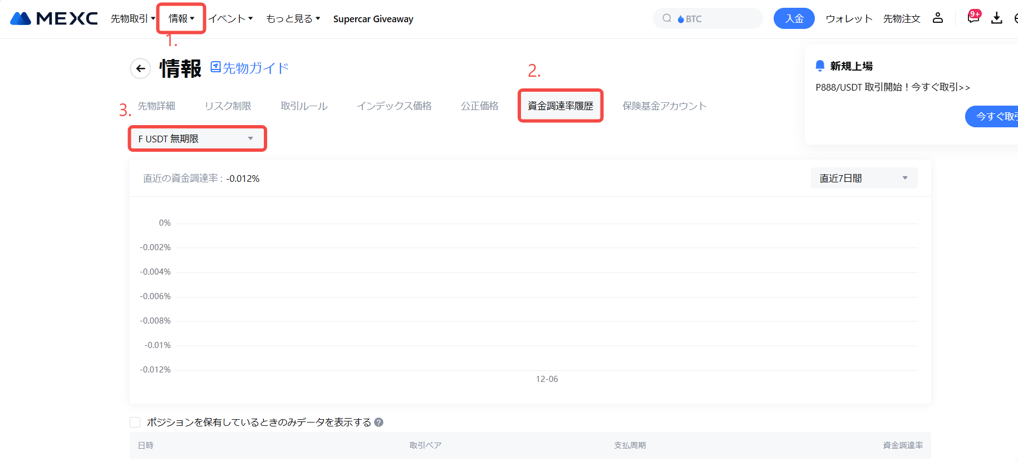Screen dimensions: 1018x462
Task: Expand the F USDT 無期限 dropdown
Action: click(x=197, y=138)
